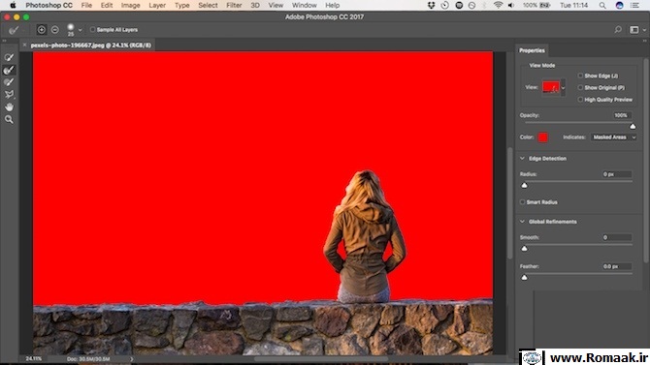Click the Opacity 100% value field
This screenshot has width=650, height=365.
(x=623, y=115)
